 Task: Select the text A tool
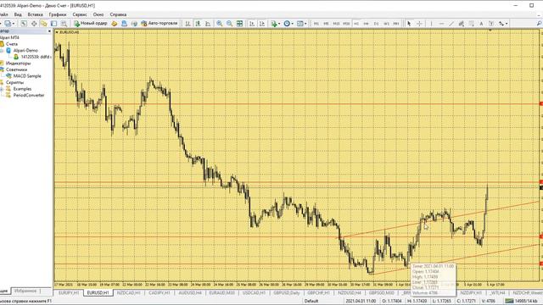tap(481, 24)
